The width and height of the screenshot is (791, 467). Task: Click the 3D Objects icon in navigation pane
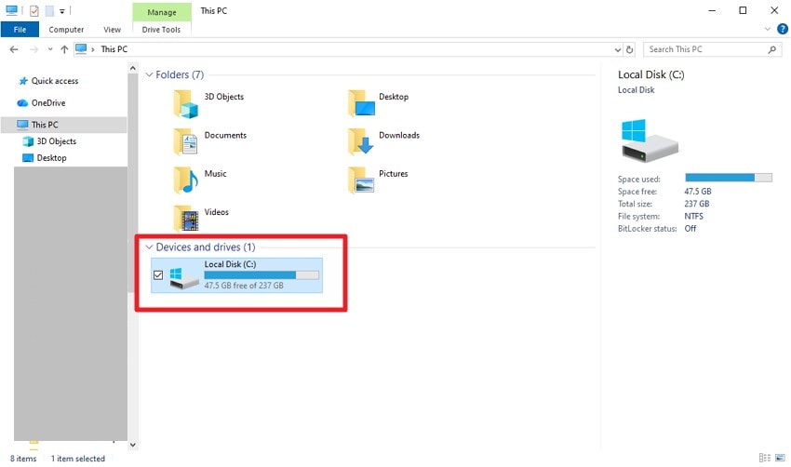pos(28,141)
